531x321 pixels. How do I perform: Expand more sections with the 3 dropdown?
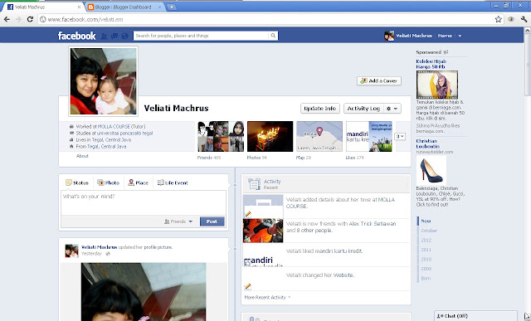pos(400,136)
